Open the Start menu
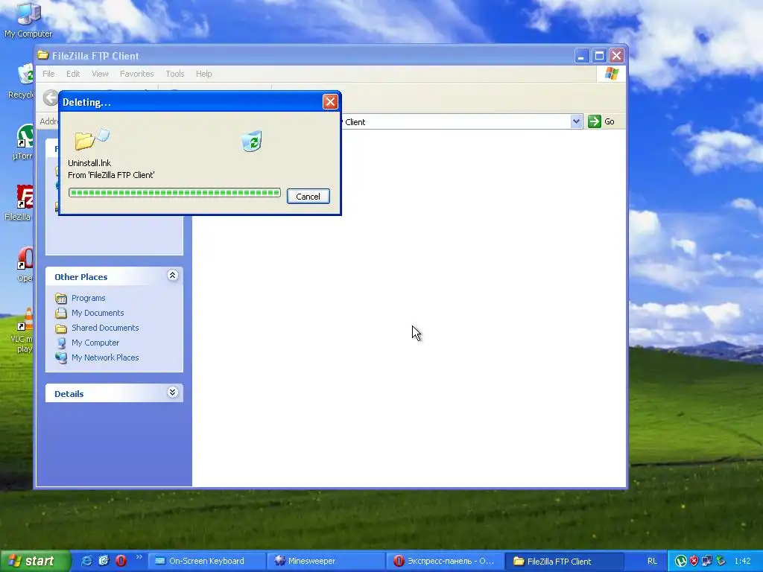This screenshot has height=572, width=763. [35, 561]
